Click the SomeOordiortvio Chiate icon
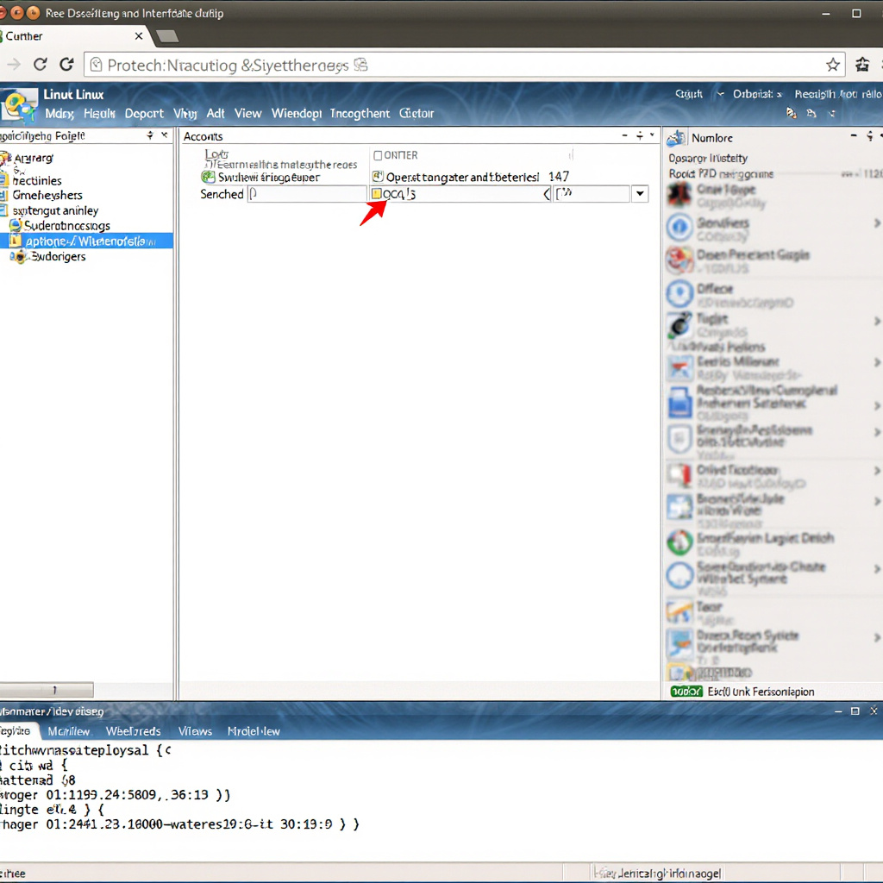 [x=679, y=575]
